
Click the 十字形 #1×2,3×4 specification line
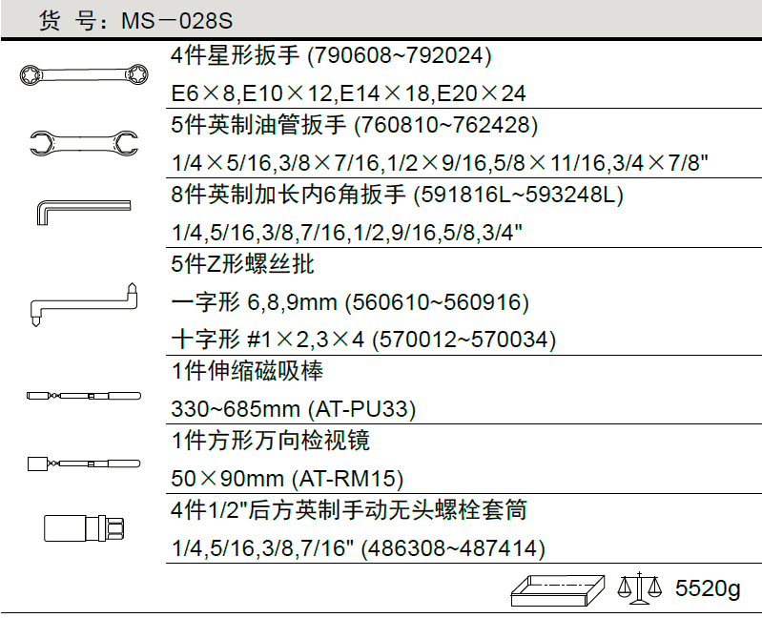[x=363, y=339]
